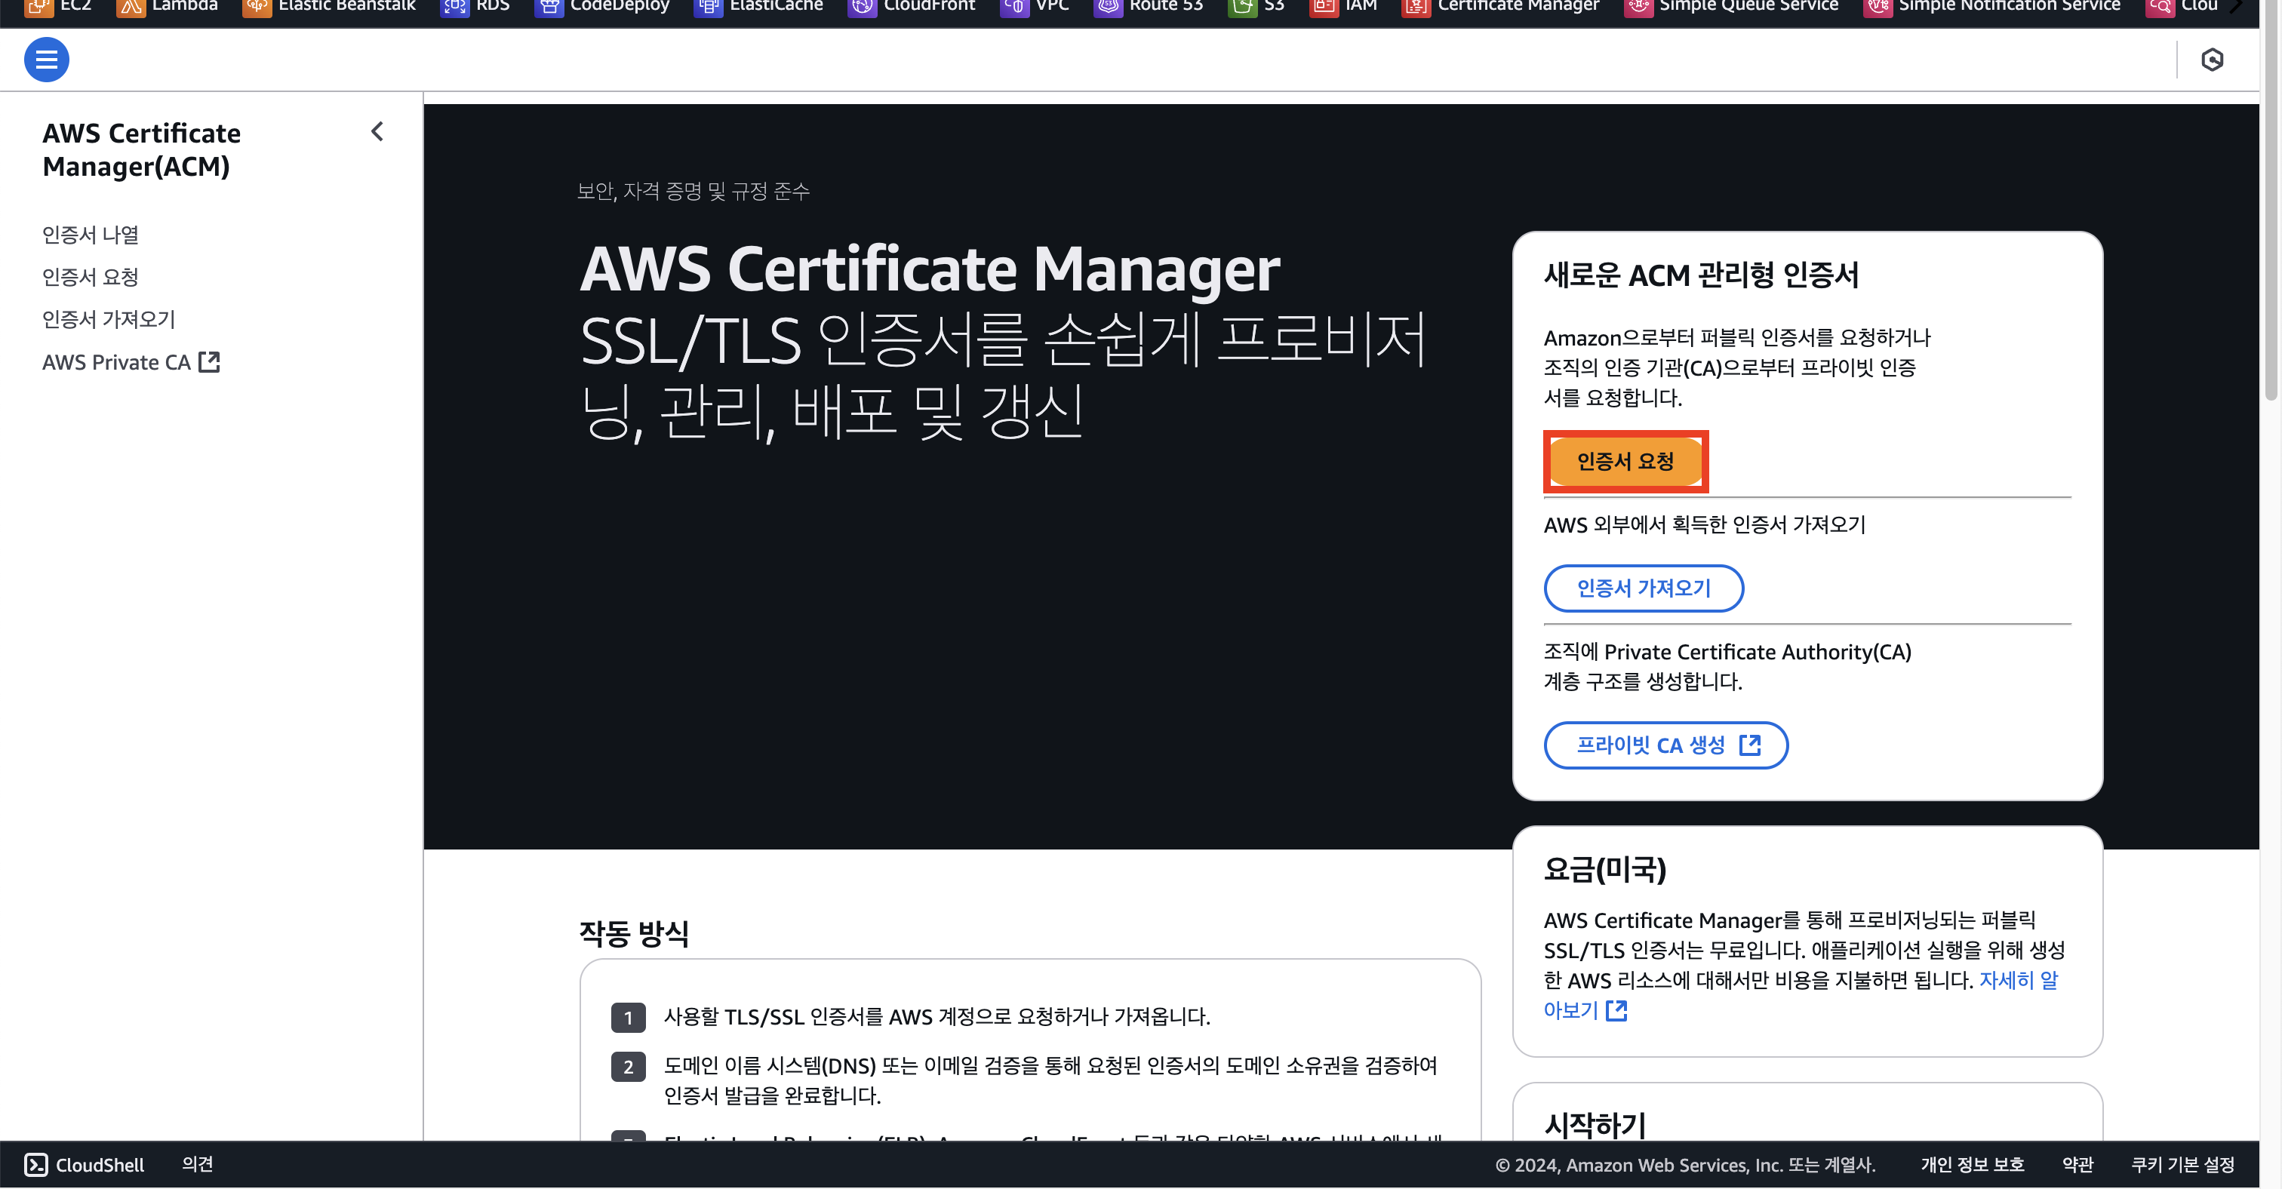Click the orange 인증서 요청 button
This screenshot has width=2282, height=1189.
click(x=1625, y=461)
